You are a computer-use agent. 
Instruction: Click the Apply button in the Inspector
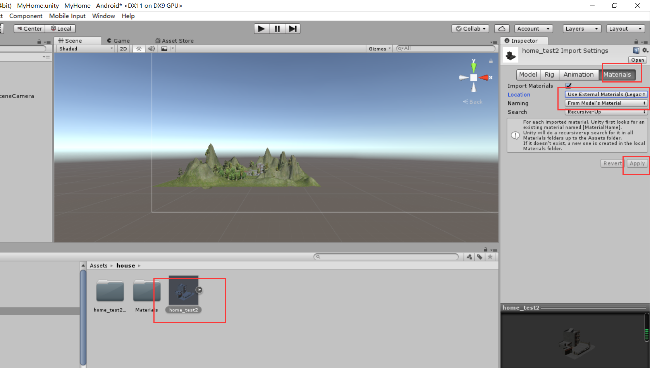(636, 163)
